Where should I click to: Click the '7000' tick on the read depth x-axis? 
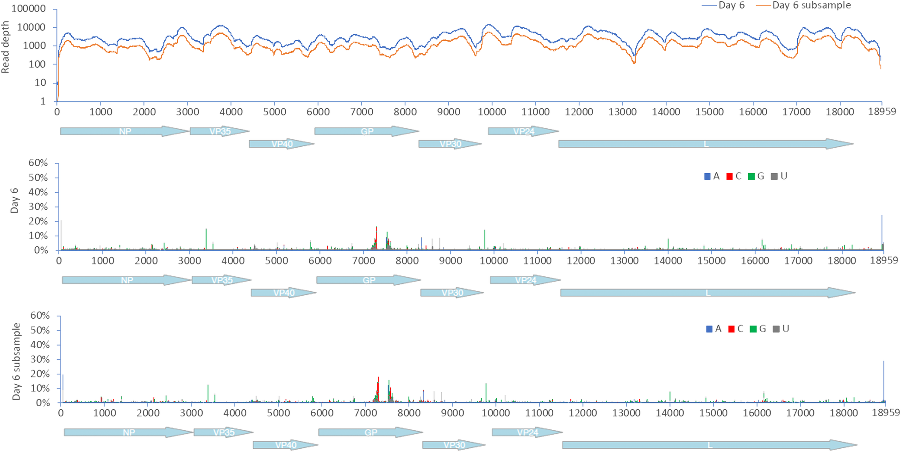coord(362,112)
